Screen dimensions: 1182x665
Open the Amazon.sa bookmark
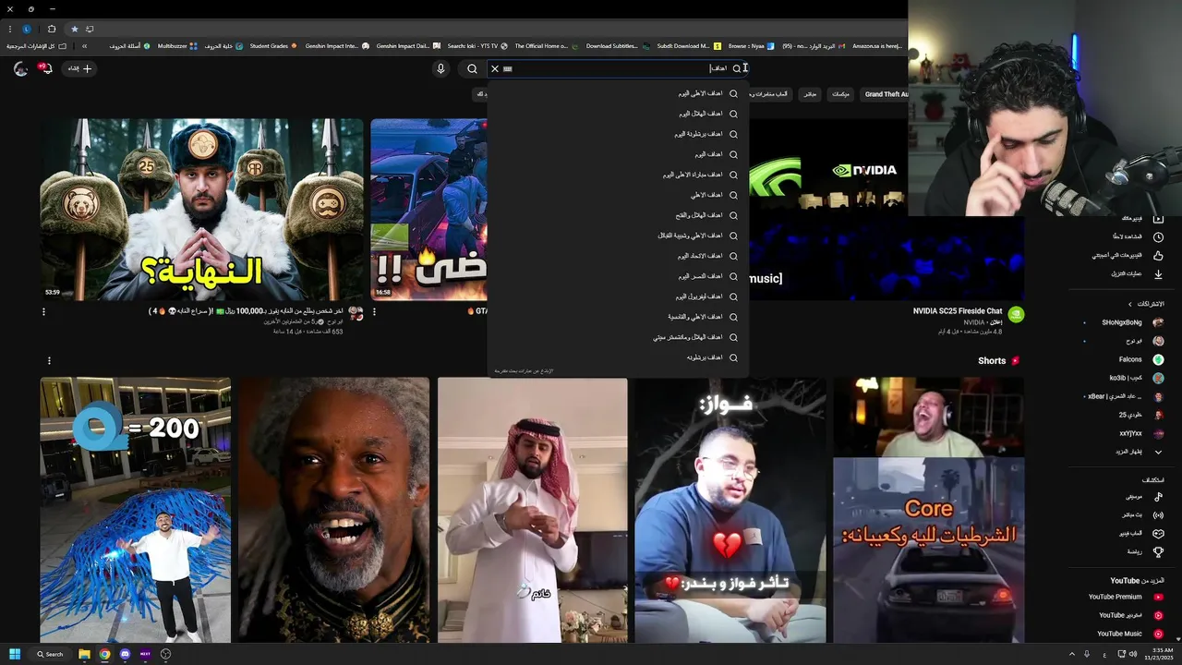(876, 46)
